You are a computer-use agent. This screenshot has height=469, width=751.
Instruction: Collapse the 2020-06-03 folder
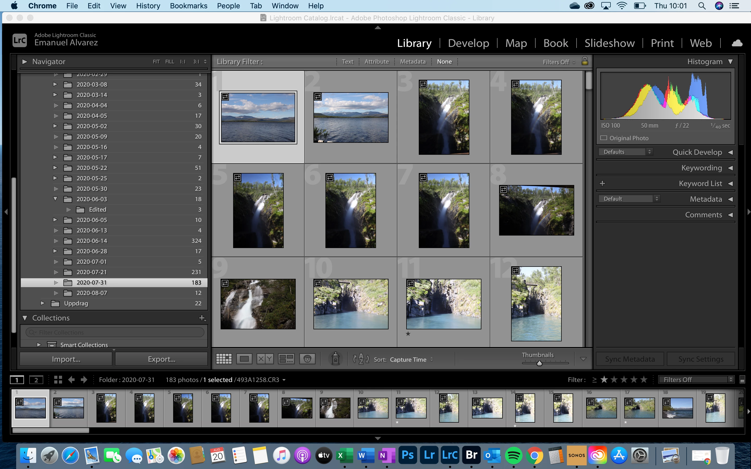[x=55, y=199]
